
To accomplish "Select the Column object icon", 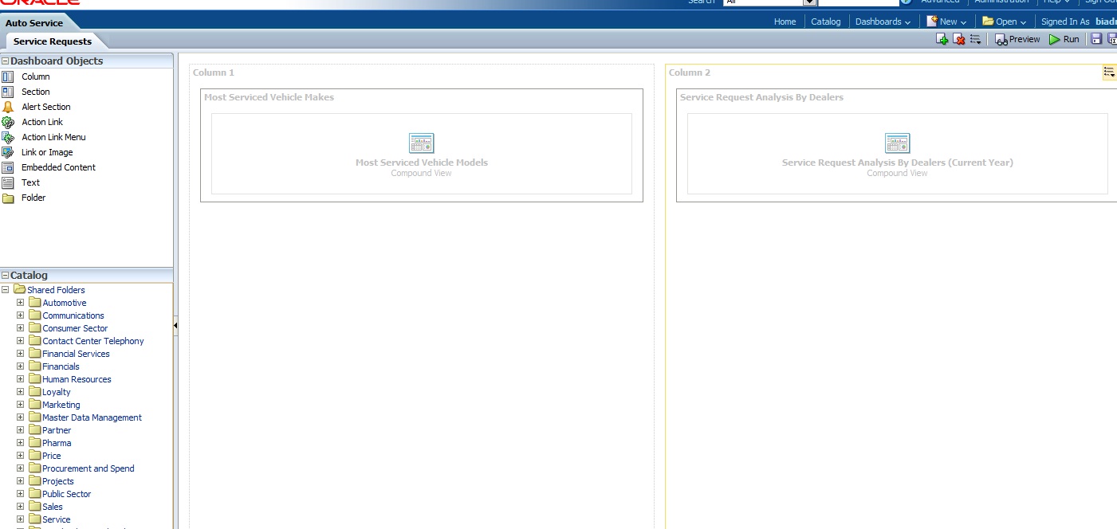I will point(8,76).
